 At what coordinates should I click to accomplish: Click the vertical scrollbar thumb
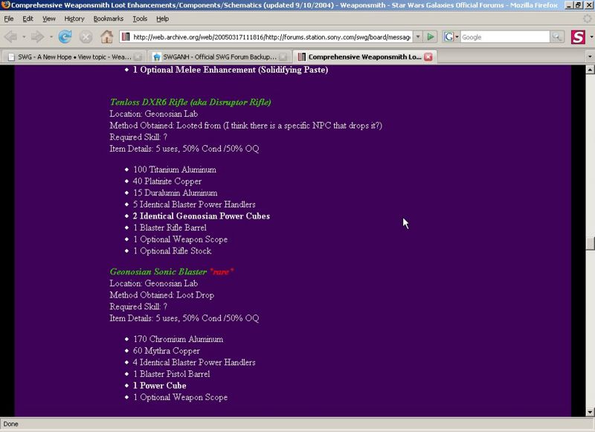(590, 244)
